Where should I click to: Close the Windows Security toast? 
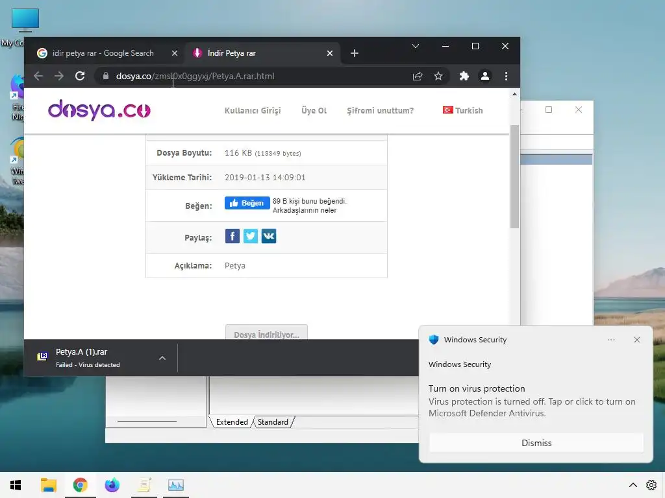(x=636, y=340)
